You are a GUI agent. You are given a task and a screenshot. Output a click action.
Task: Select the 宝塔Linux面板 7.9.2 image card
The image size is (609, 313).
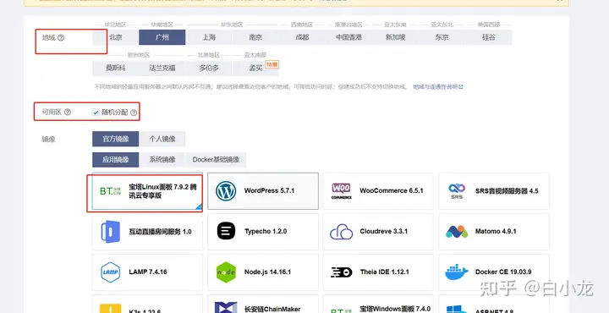tap(147, 191)
